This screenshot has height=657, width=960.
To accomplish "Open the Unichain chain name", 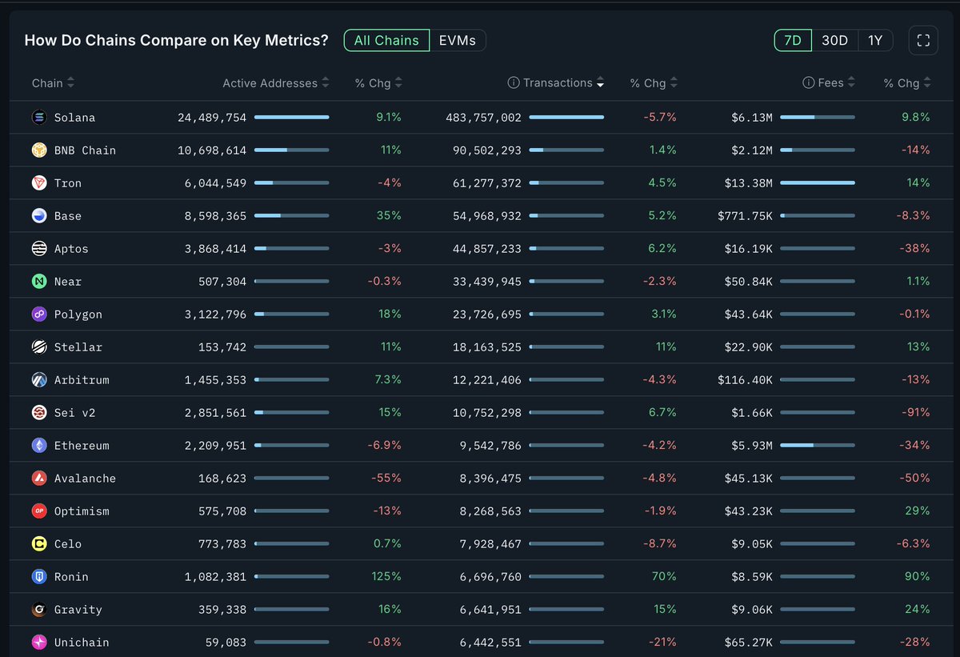I will point(82,643).
